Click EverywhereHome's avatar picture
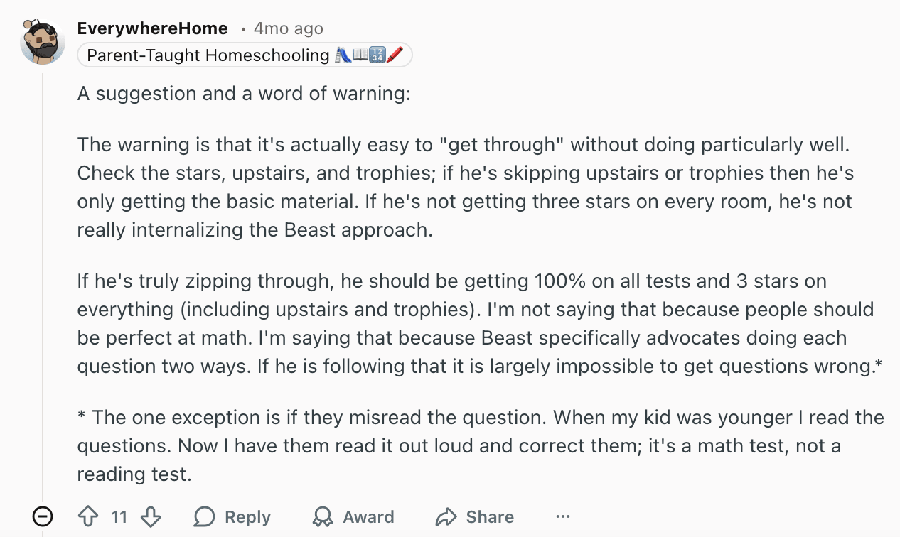900x537 pixels. [41, 40]
